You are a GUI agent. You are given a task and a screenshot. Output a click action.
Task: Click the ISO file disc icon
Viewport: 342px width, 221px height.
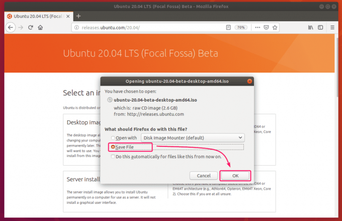click(x=110, y=100)
